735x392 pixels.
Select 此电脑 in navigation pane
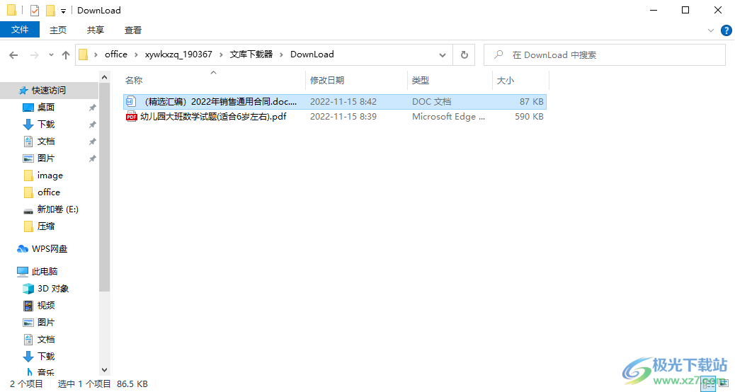pos(45,272)
